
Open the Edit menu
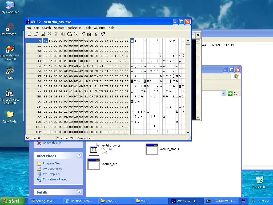coord(36,28)
